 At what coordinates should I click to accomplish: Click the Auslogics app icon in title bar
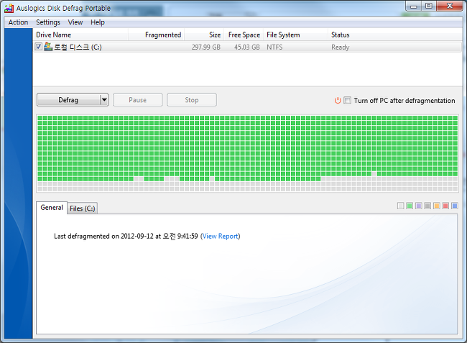(x=9, y=8)
